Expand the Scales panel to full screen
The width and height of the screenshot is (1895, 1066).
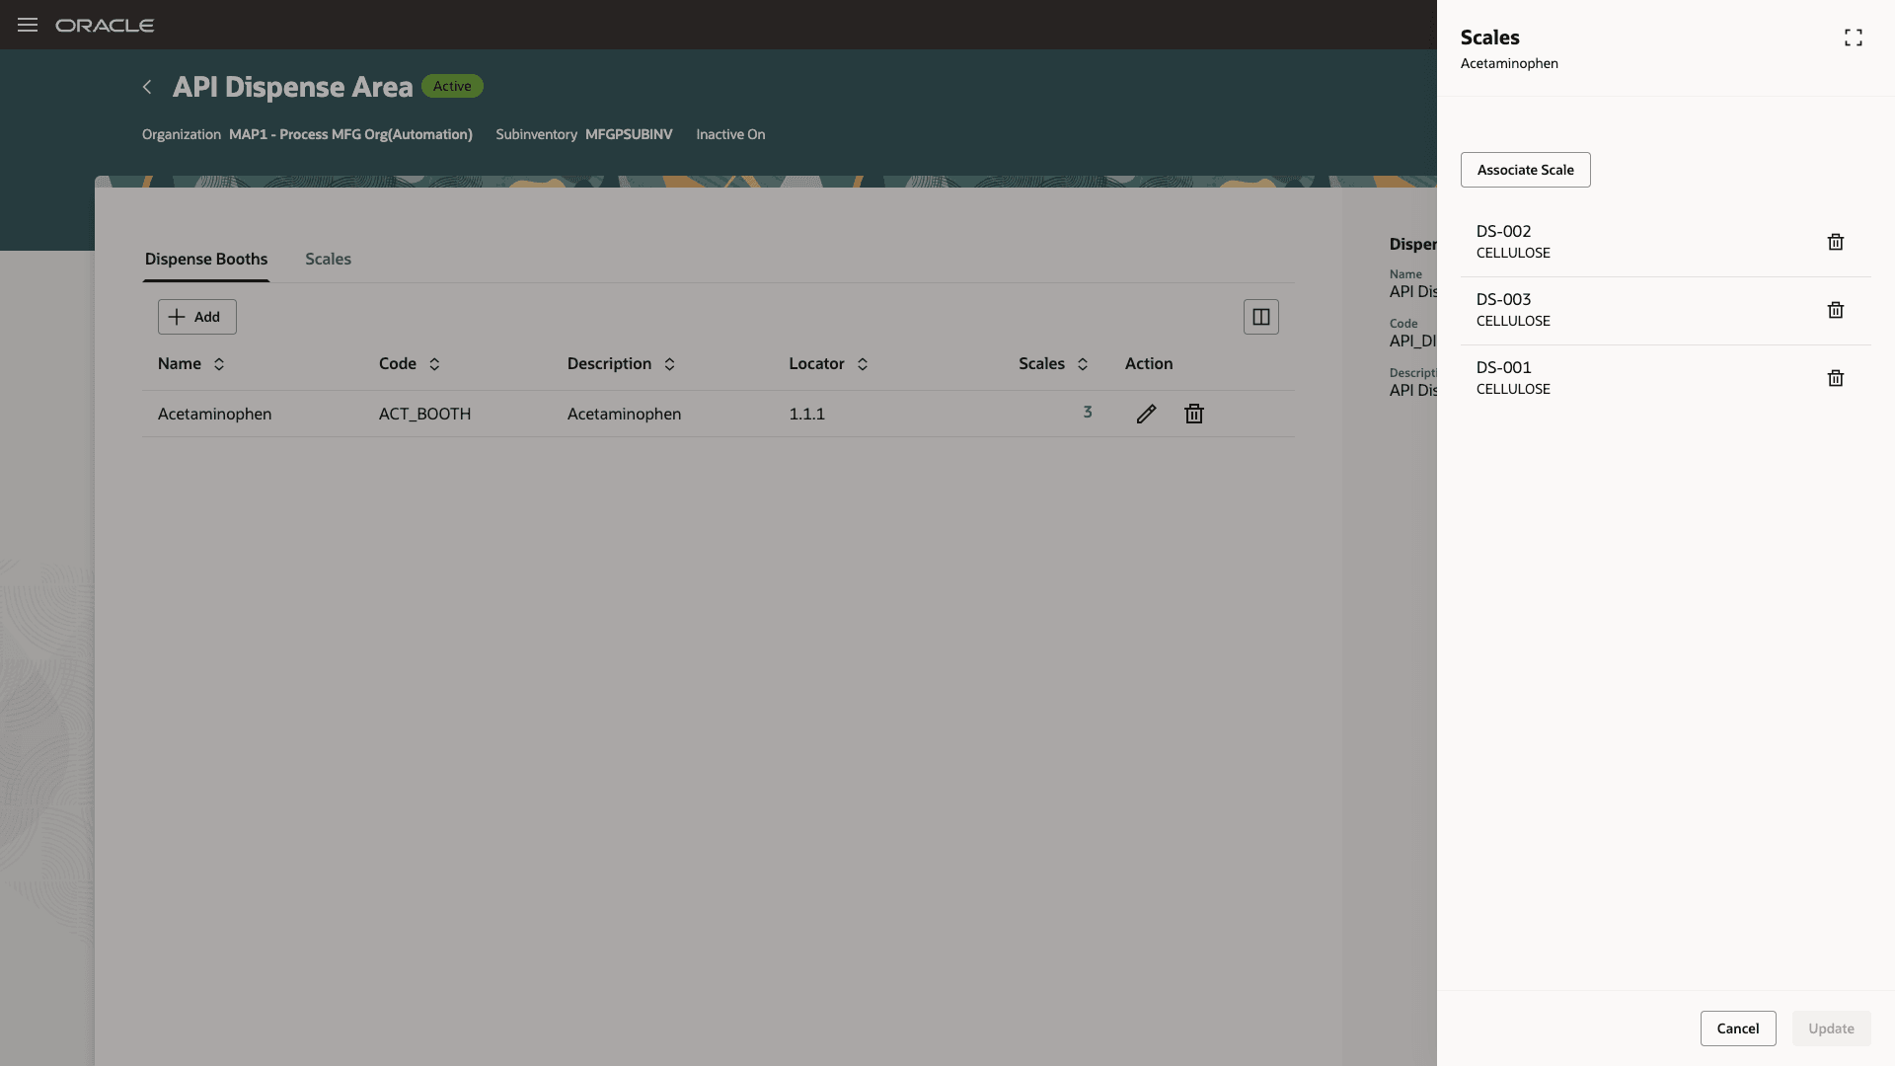tap(1853, 38)
